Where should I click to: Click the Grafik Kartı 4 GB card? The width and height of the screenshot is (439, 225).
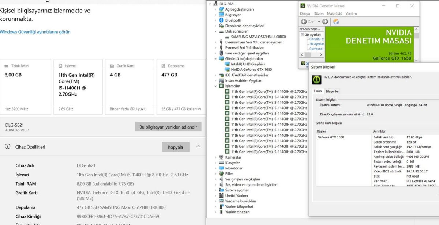pyautogui.click(x=130, y=87)
